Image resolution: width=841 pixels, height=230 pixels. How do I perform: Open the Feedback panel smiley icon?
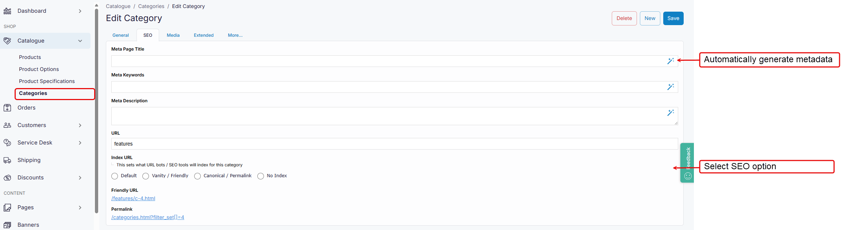pyautogui.click(x=687, y=176)
